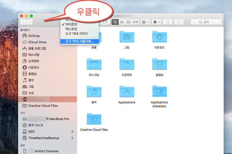232x154 pixels.
Task: Open the item arrangement dropdown
Action: coord(145,22)
